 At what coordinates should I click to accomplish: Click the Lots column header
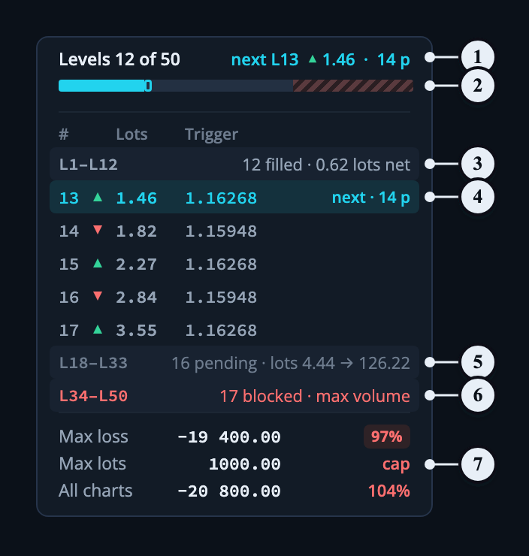click(x=131, y=134)
